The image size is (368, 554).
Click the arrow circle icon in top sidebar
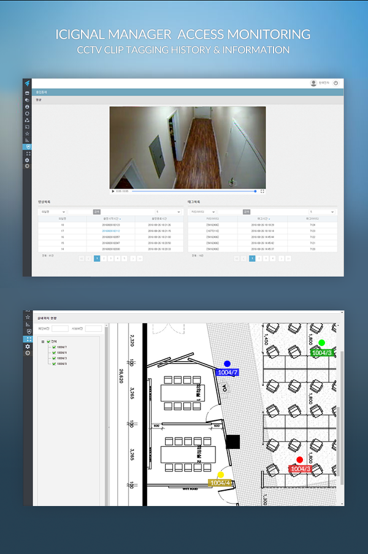[27, 166]
